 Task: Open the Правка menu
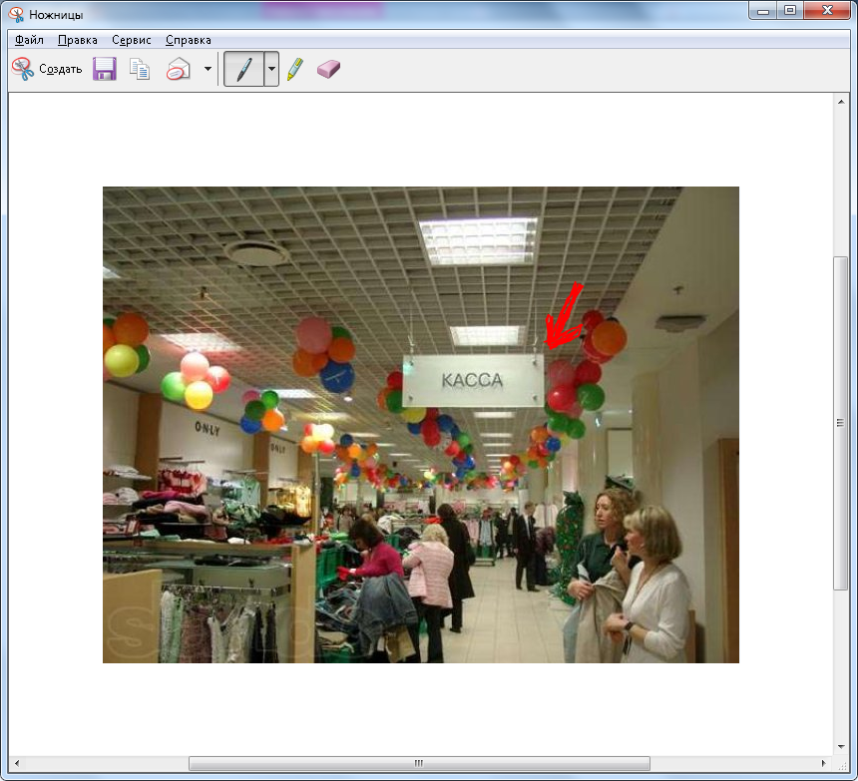point(78,40)
